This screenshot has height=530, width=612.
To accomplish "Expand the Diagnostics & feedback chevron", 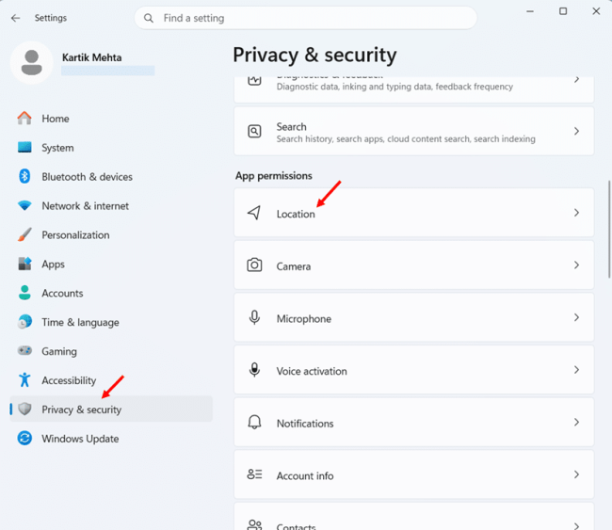I will point(576,80).
